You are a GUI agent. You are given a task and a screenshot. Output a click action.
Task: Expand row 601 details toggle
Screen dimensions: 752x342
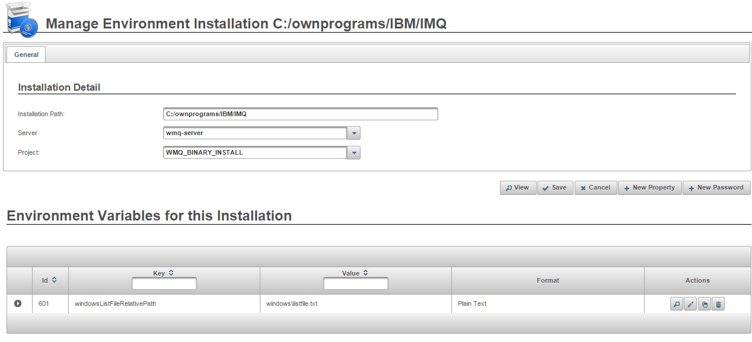pyautogui.click(x=18, y=303)
